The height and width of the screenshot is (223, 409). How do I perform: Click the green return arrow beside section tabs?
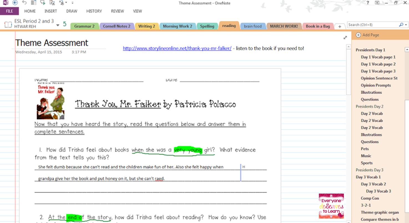tap(65, 24)
